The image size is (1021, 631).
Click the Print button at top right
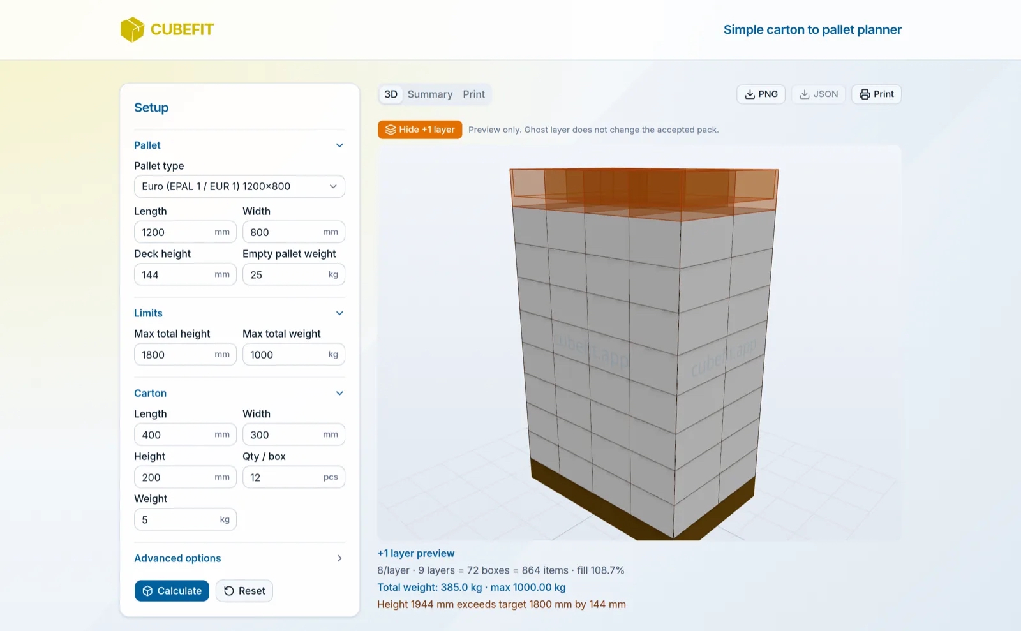coord(876,94)
